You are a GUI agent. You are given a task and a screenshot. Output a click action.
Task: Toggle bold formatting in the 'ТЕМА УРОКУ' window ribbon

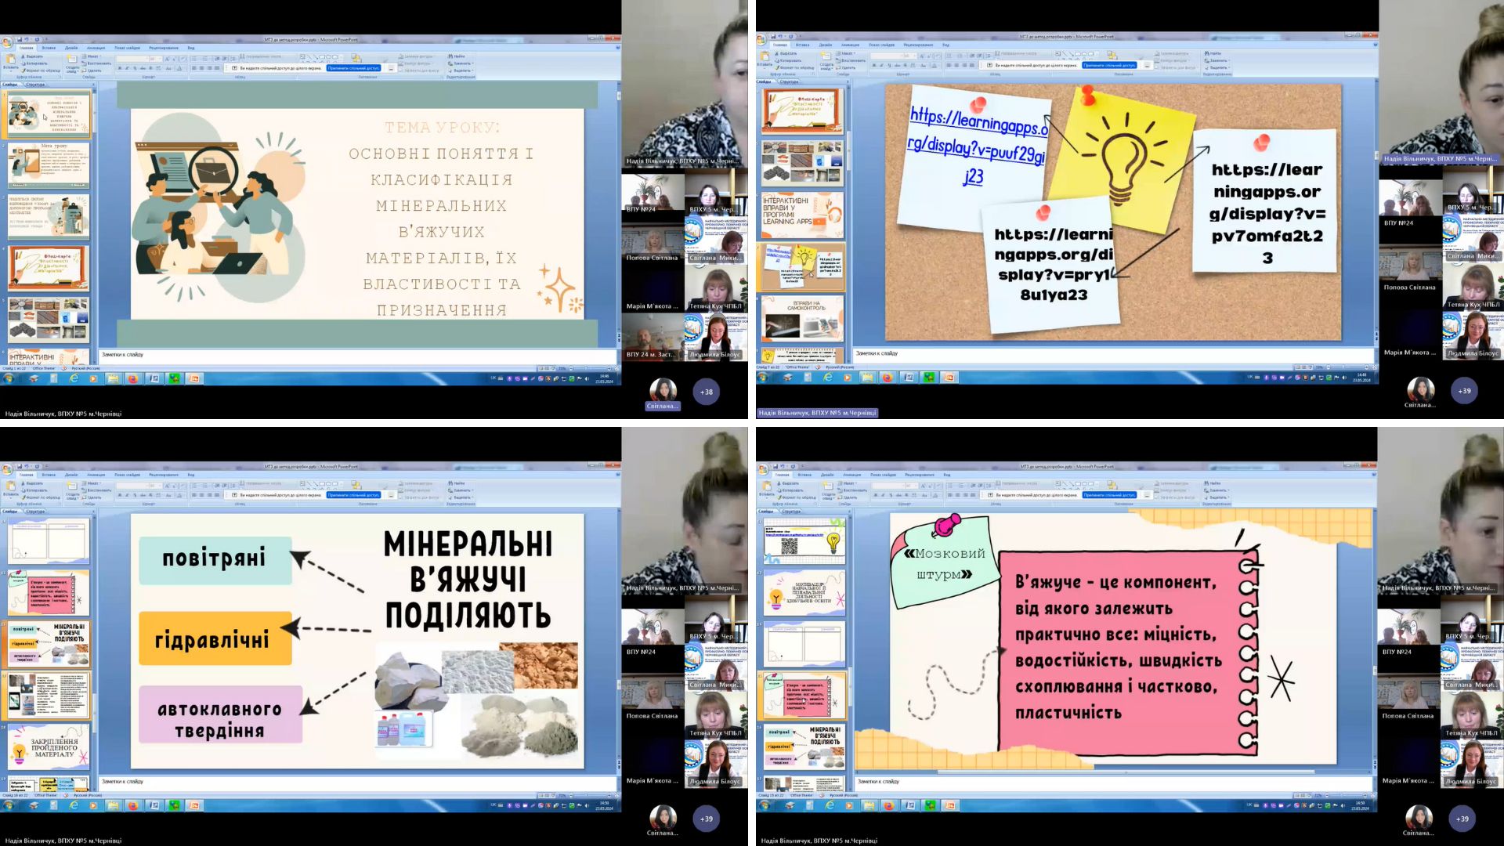pos(121,68)
